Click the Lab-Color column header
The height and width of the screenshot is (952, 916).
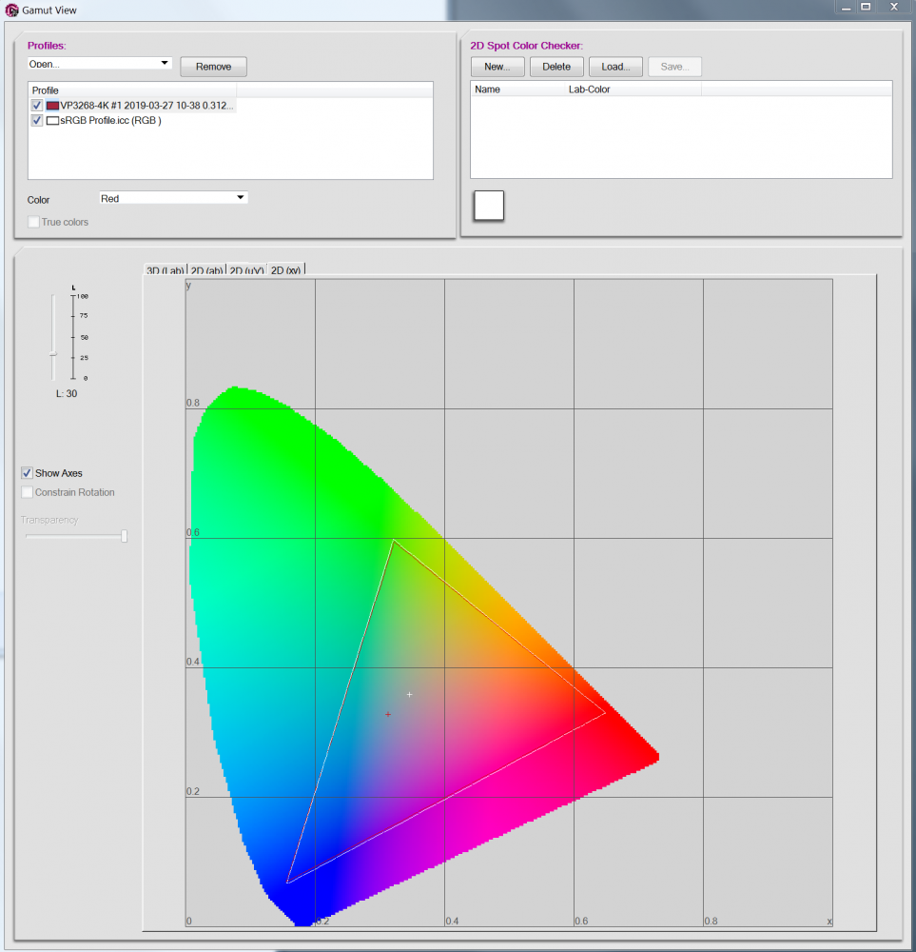click(633, 89)
